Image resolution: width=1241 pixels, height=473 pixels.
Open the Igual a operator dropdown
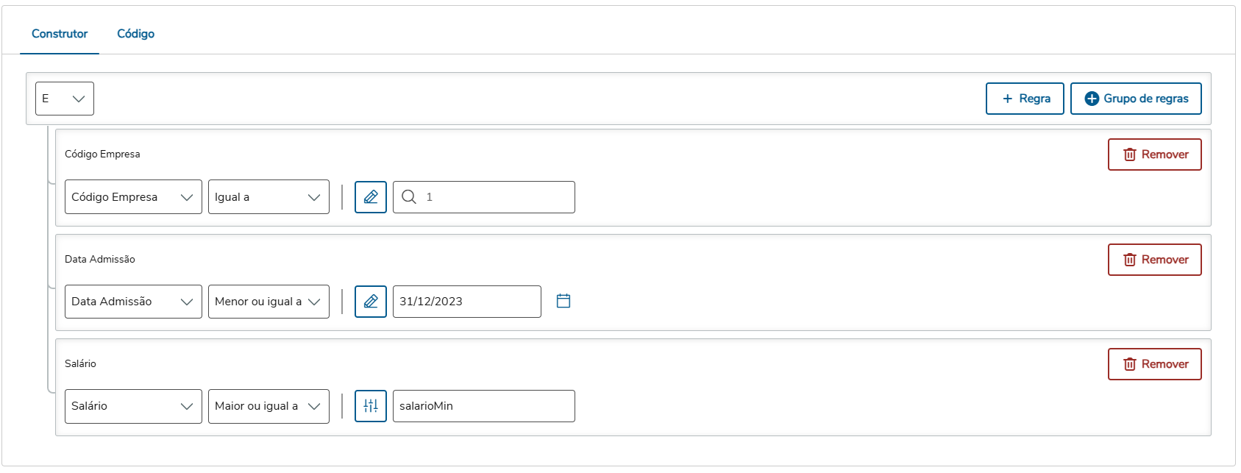click(269, 197)
